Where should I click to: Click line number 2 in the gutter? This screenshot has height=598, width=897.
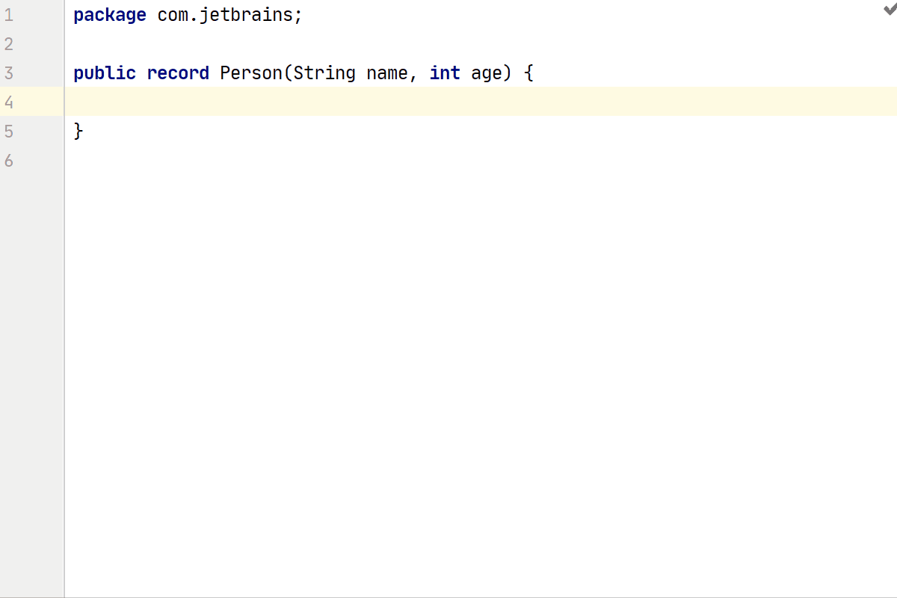pyautogui.click(x=9, y=44)
